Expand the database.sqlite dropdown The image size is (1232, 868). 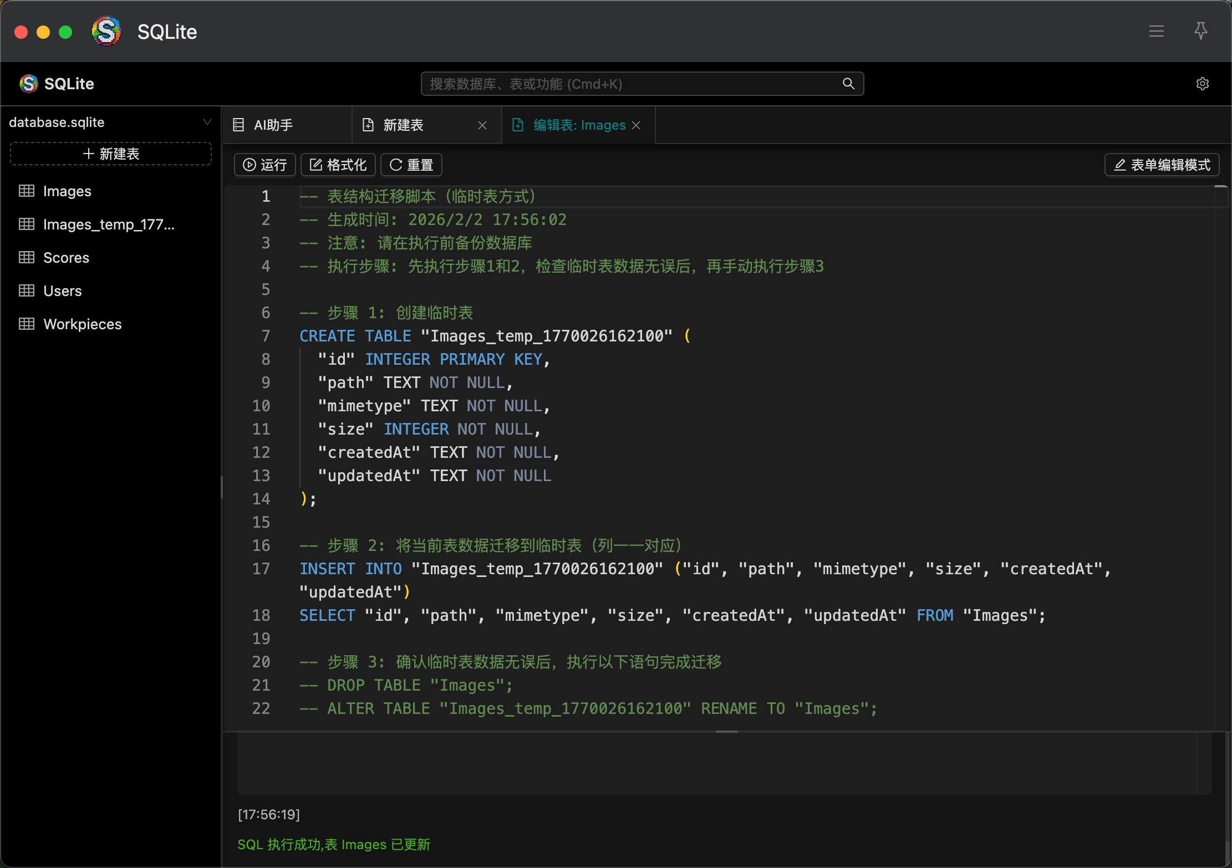point(207,122)
